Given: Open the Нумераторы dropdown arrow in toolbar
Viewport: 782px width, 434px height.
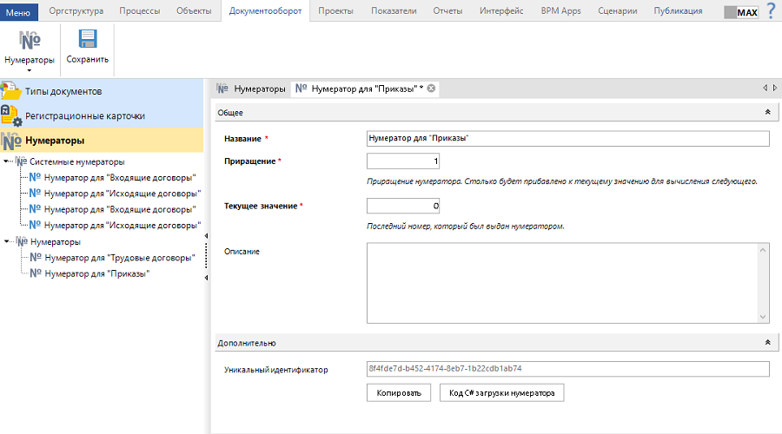Looking at the screenshot, I should [x=30, y=70].
